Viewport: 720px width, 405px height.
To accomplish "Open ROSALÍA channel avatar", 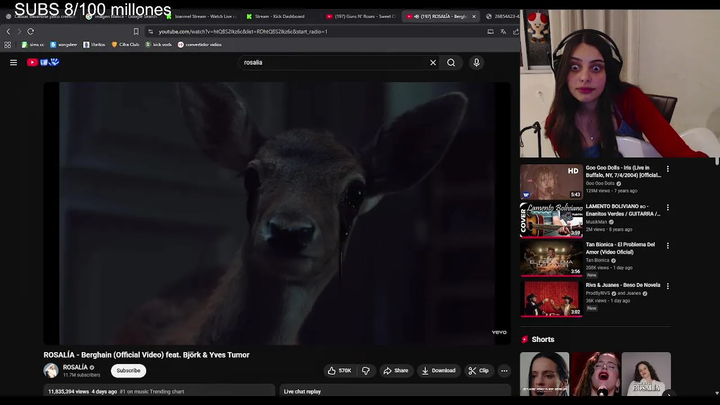I will [51, 370].
